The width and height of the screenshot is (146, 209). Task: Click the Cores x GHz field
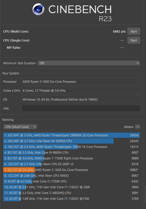tap(81, 90)
